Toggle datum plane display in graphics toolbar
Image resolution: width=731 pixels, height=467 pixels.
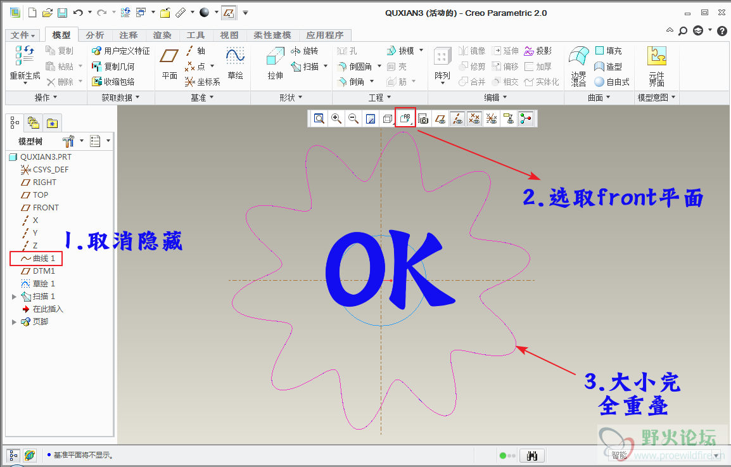click(x=440, y=118)
